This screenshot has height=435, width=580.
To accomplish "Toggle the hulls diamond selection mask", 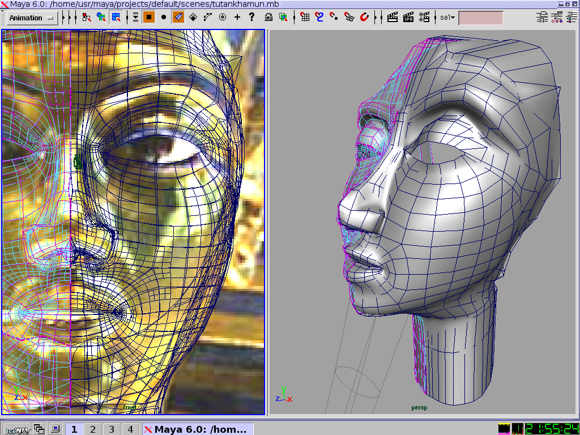I will [x=193, y=17].
